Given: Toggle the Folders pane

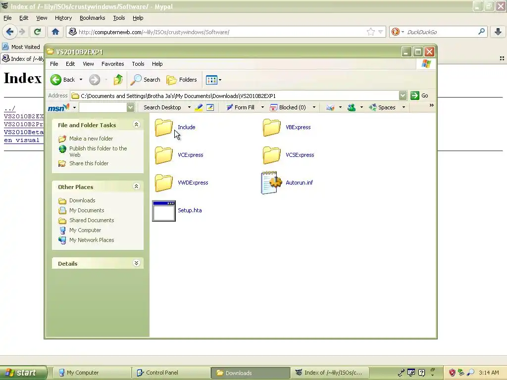Looking at the screenshot, I should (x=181, y=80).
